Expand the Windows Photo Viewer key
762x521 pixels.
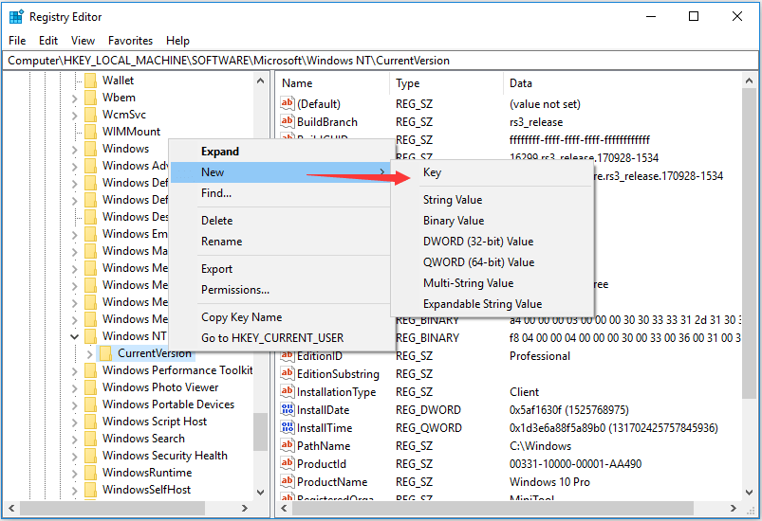click(74, 388)
